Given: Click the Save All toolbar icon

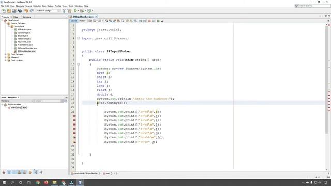Looking at the screenshot, I should (x=20, y=11).
